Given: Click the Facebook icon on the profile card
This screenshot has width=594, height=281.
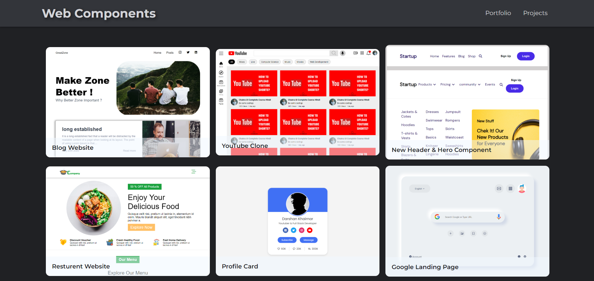Looking at the screenshot, I should pyautogui.click(x=286, y=230).
